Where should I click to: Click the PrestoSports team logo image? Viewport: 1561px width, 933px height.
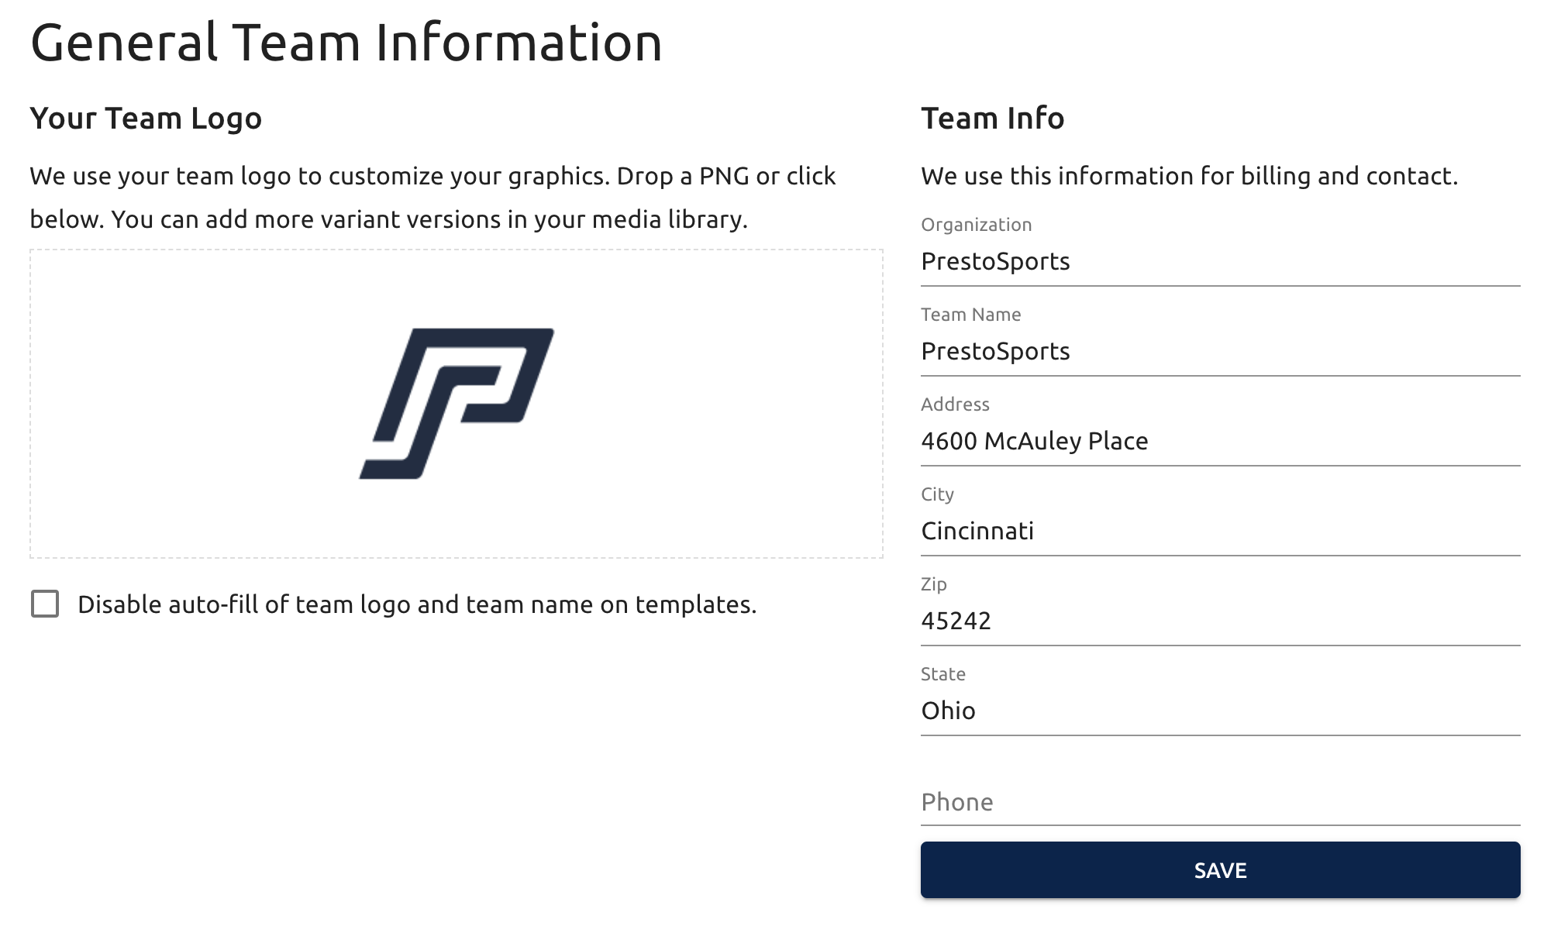pyautogui.click(x=457, y=403)
